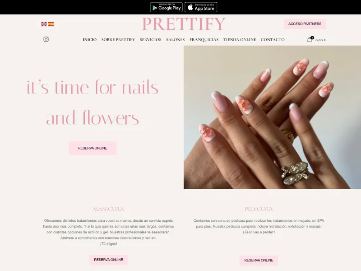361x271 pixels.
Task: Click the App Store download badge
Action: tap(201, 7)
